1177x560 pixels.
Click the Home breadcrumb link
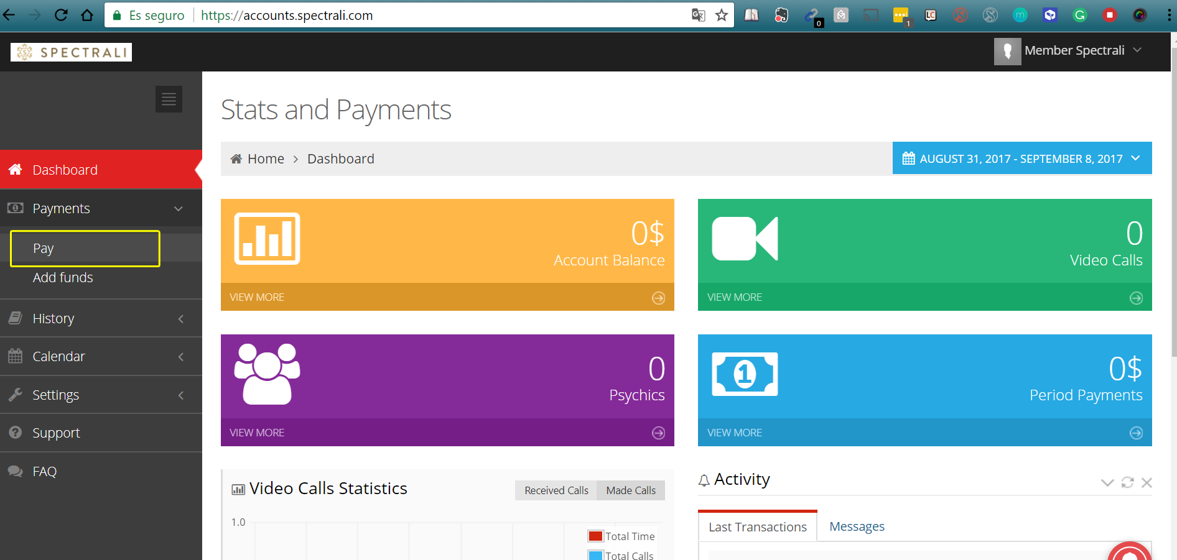[266, 159]
